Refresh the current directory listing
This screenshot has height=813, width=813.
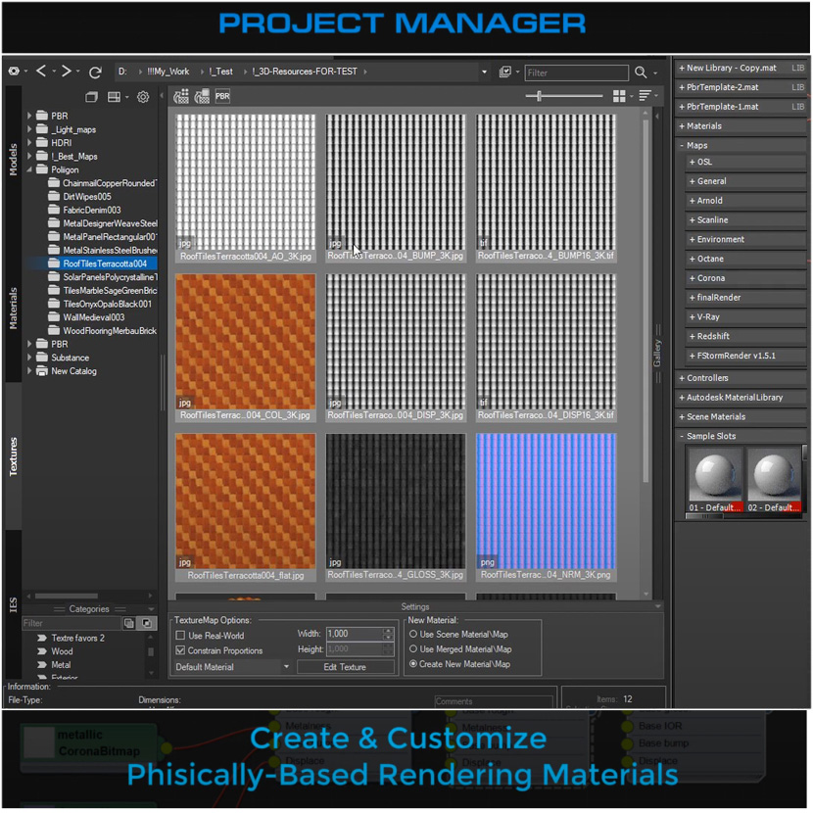coord(95,72)
